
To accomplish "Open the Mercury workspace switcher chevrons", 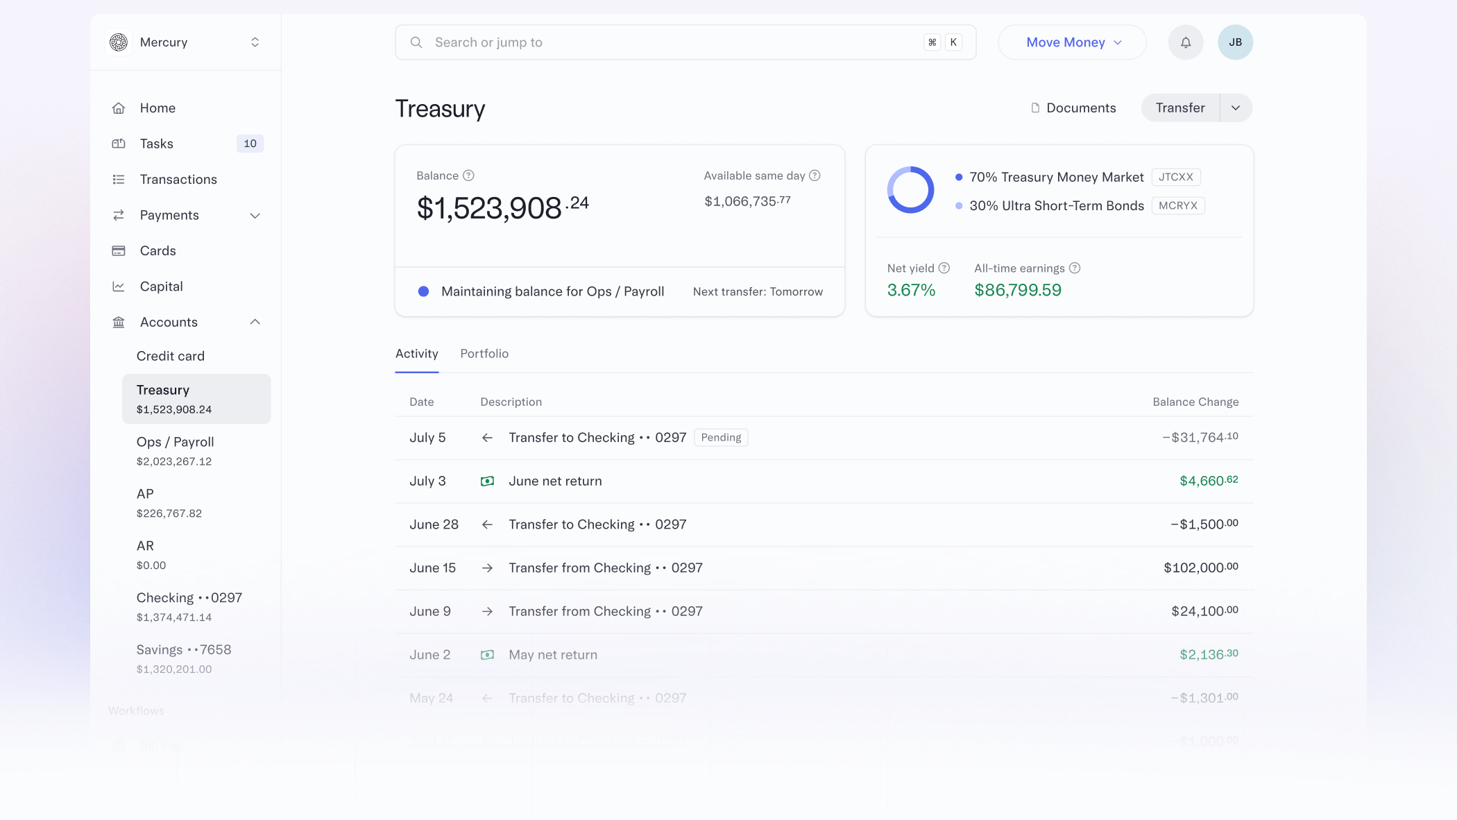I will pos(255,42).
